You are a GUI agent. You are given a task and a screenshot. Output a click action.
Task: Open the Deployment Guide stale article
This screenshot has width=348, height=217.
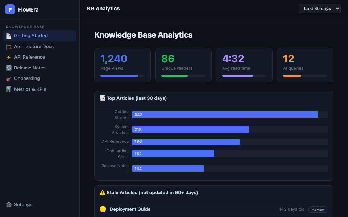coord(130,209)
